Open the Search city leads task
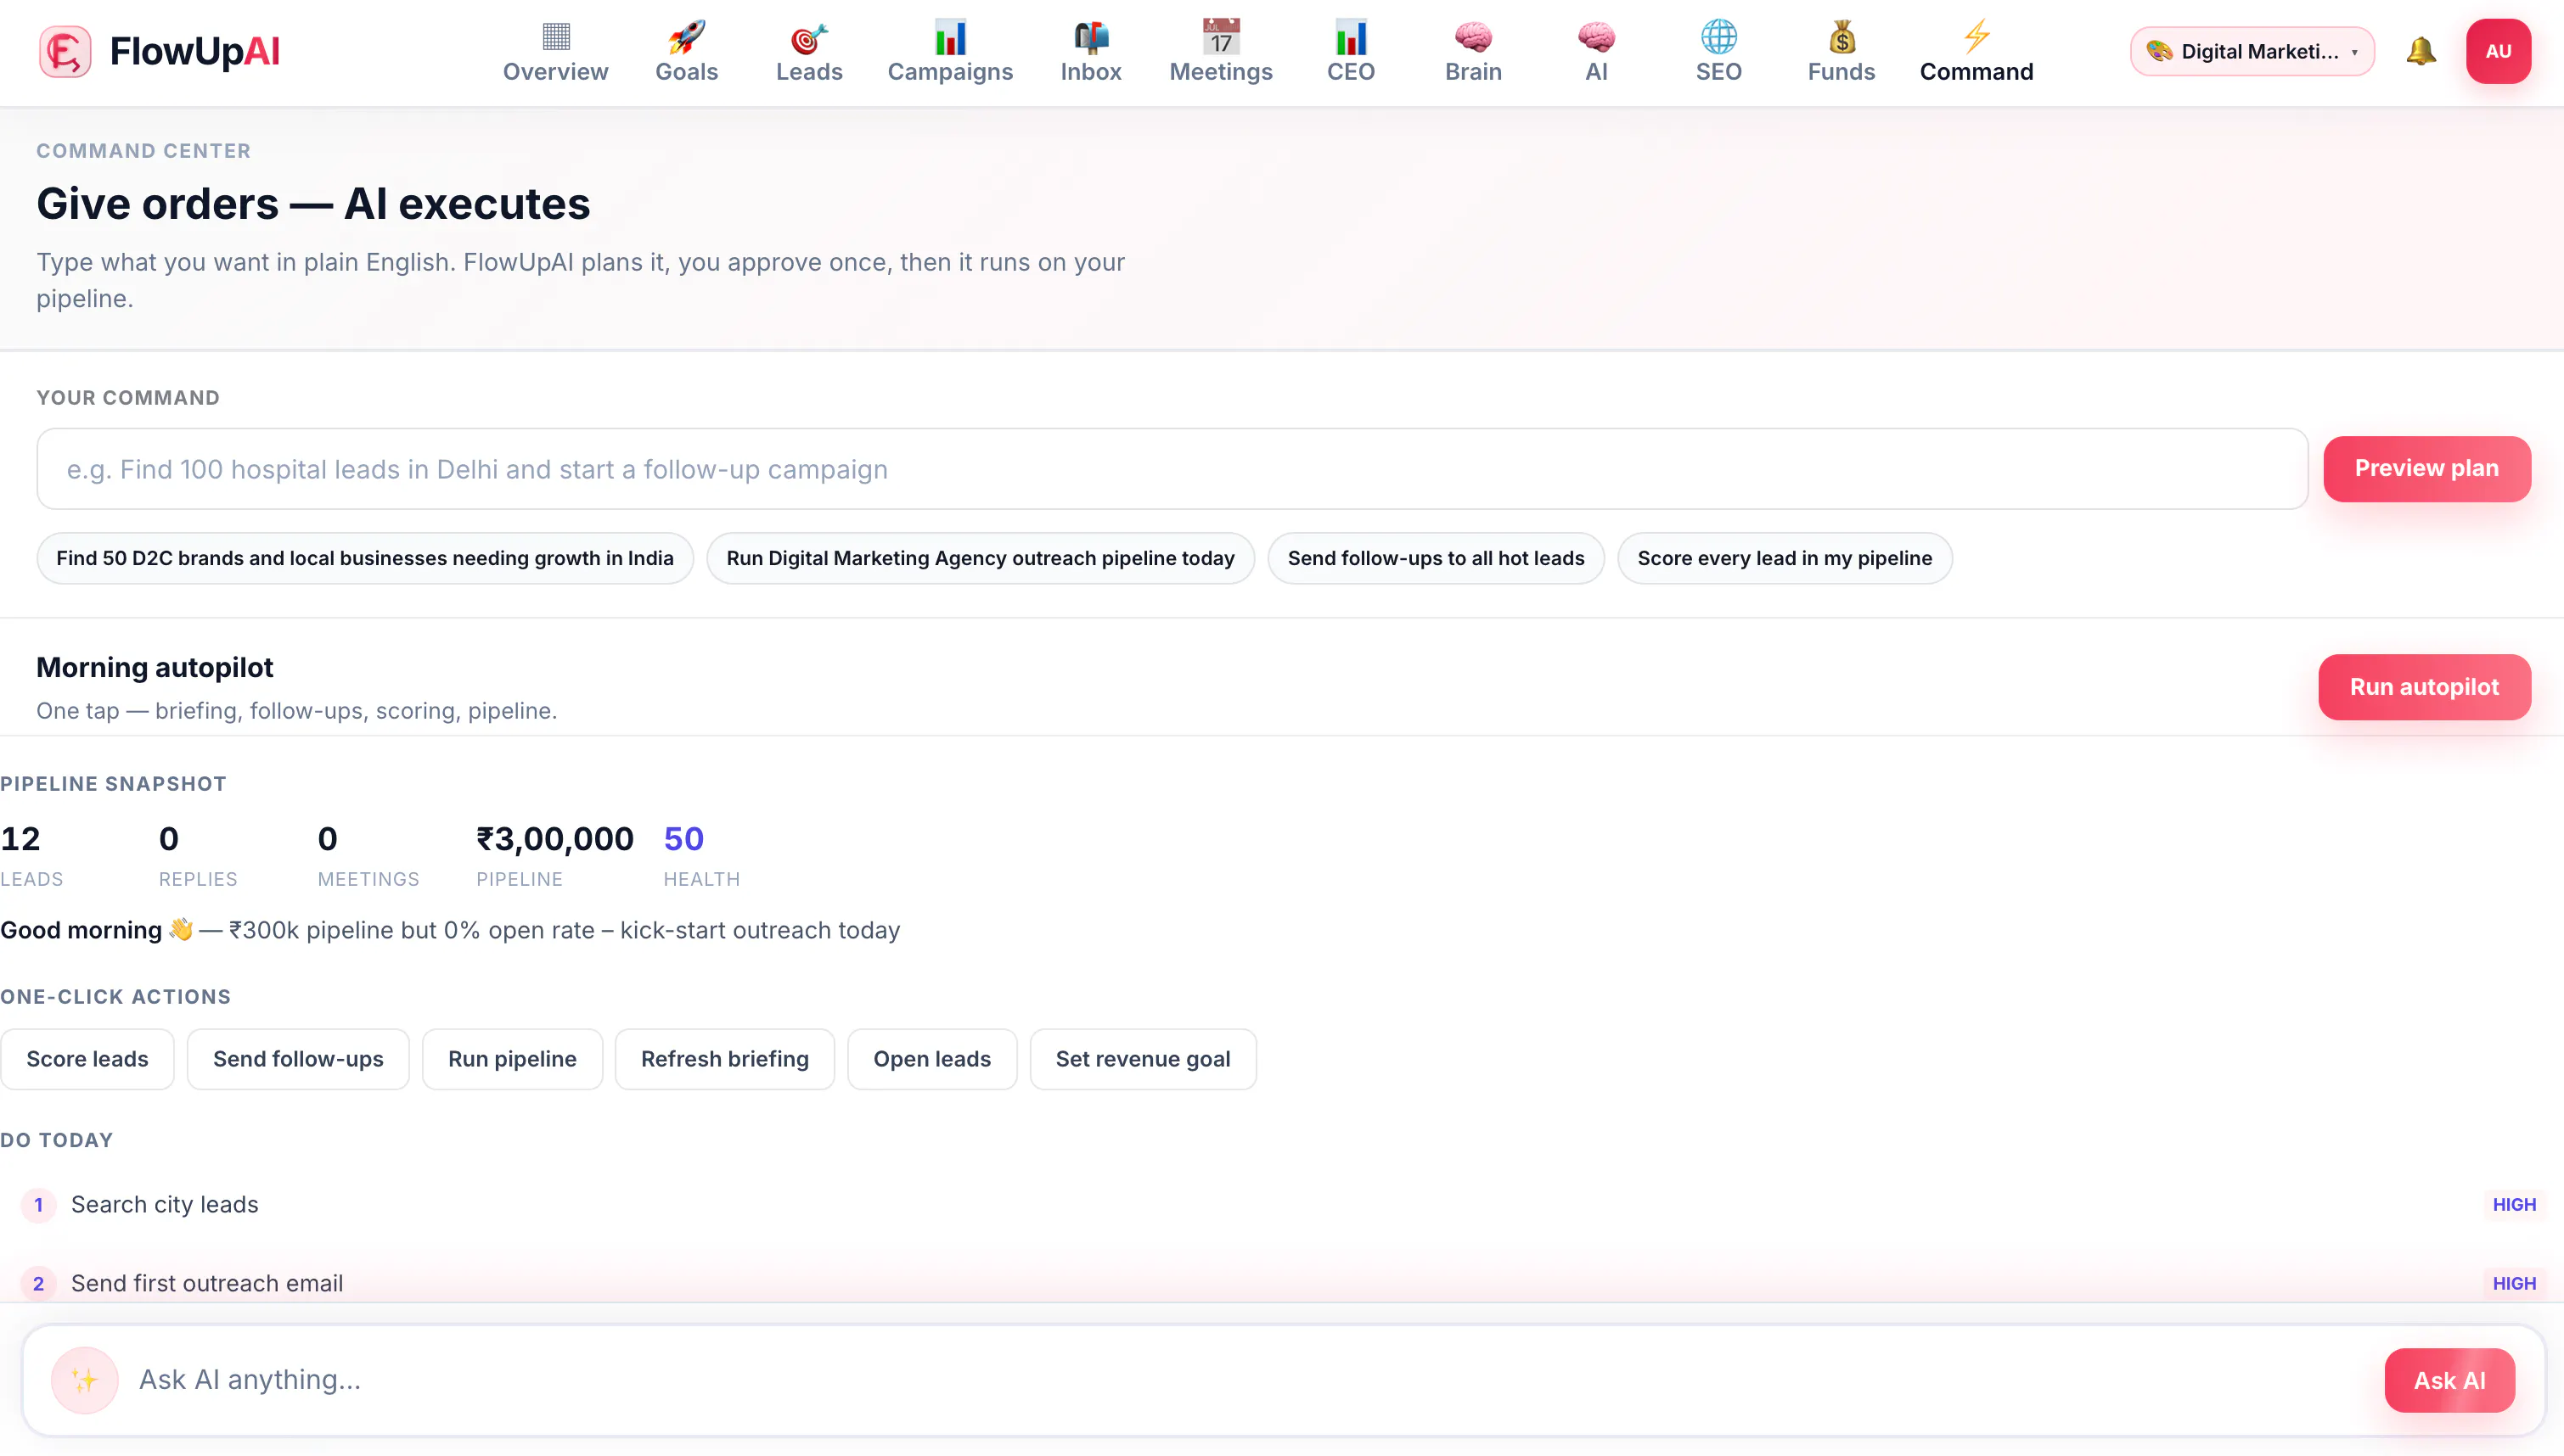This screenshot has height=1456, width=2564. (1281, 1205)
